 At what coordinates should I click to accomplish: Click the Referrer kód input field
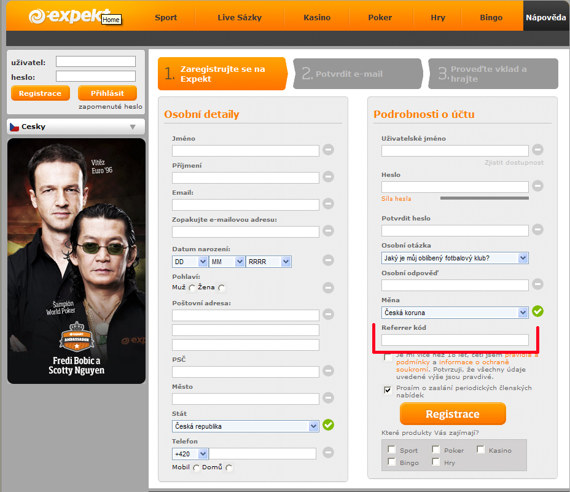(455, 340)
